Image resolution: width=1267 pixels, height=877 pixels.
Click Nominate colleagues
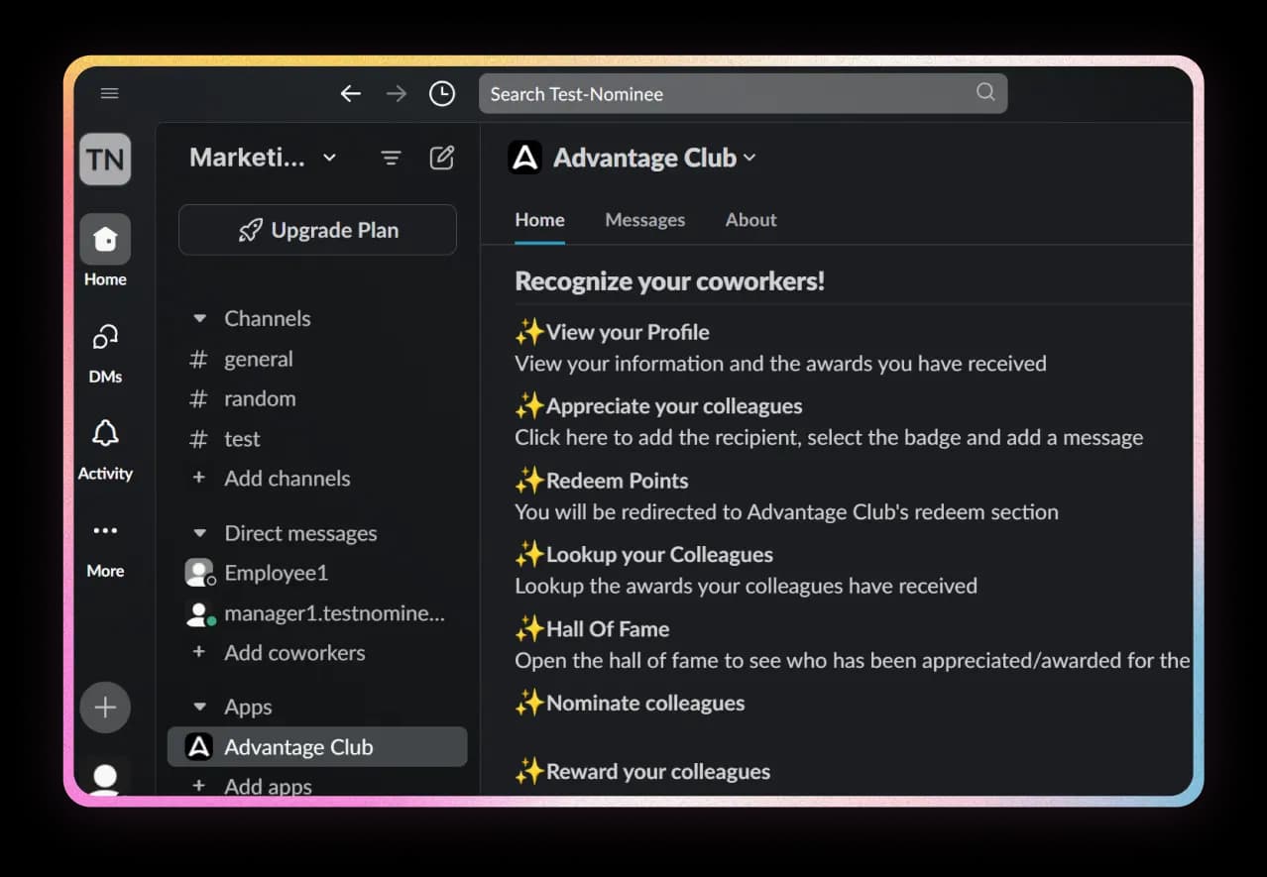[x=644, y=704]
